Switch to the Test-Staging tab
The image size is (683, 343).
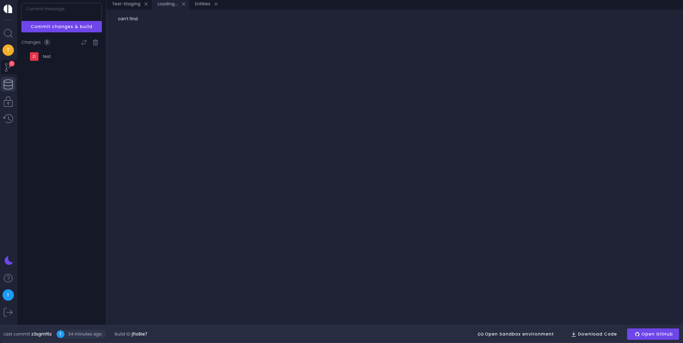[x=126, y=4]
